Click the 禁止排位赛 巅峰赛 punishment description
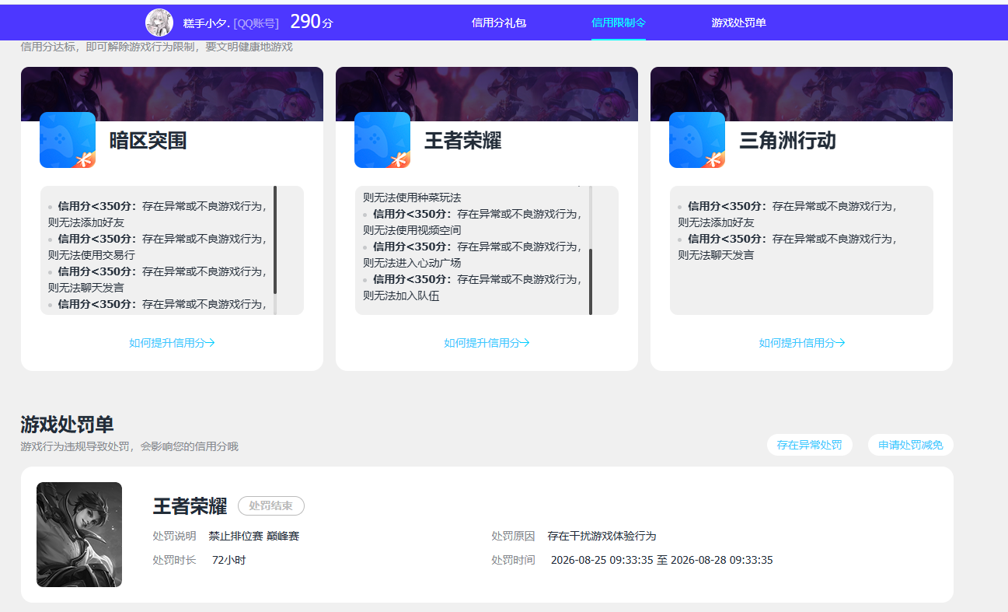 (x=254, y=537)
